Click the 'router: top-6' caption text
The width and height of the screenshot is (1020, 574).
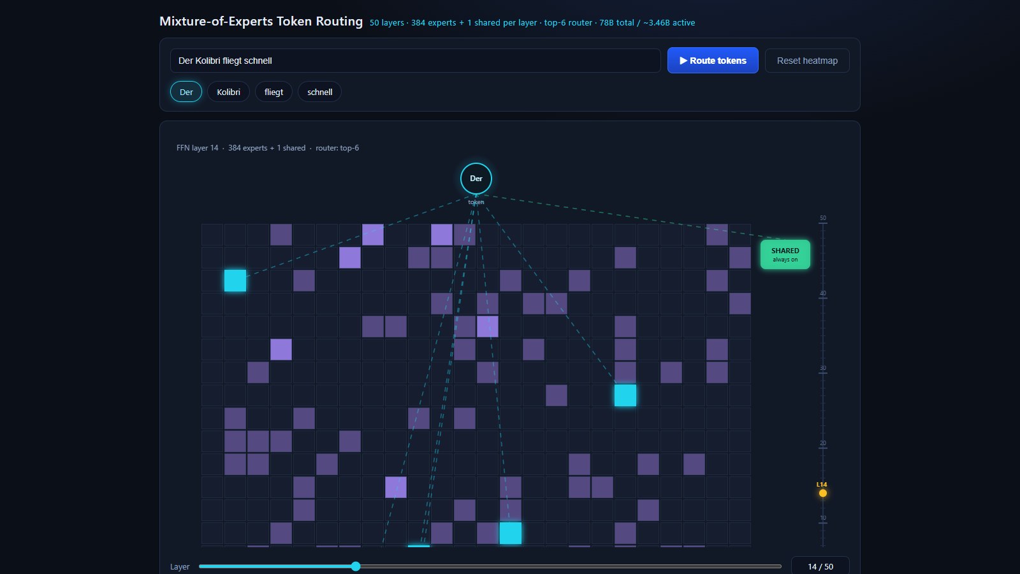337,148
